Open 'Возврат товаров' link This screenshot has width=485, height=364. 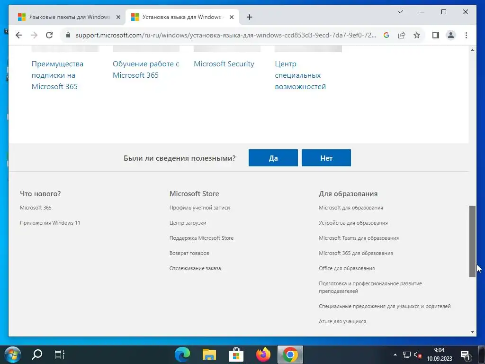(x=189, y=253)
